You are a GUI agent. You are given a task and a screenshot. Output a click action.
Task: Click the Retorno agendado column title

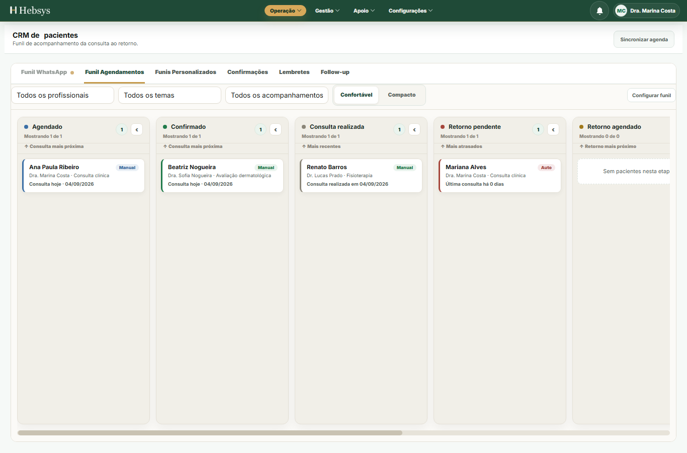[614, 127]
